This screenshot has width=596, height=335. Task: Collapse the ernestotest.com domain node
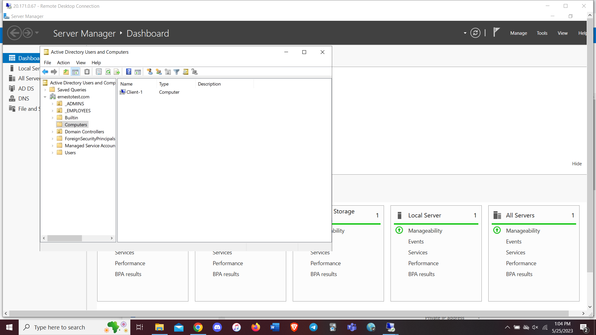[45, 96]
